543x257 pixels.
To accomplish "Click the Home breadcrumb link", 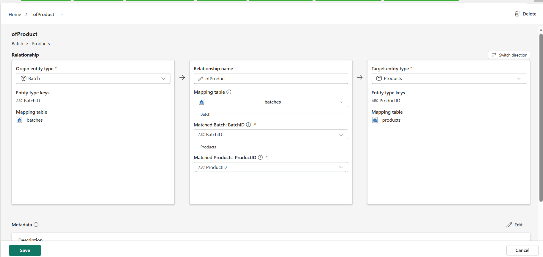I will (x=15, y=14).
